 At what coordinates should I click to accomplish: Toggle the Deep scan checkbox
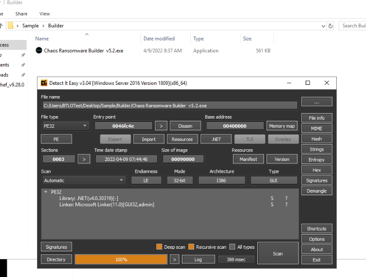[159, 247]
